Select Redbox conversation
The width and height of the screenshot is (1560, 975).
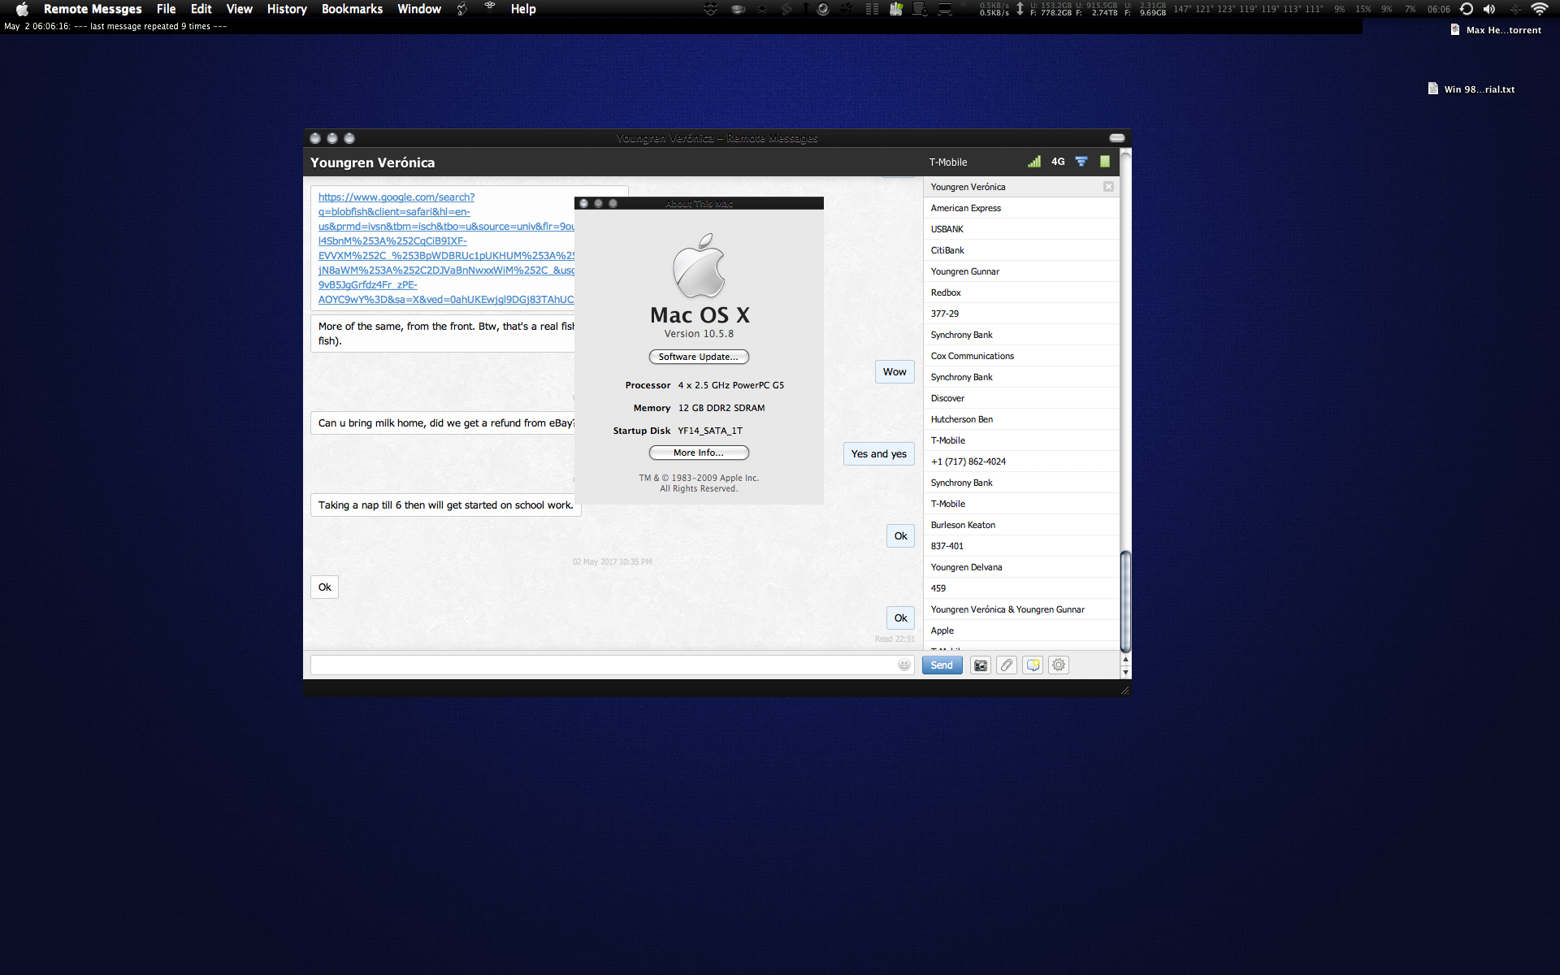[1021, 292]
